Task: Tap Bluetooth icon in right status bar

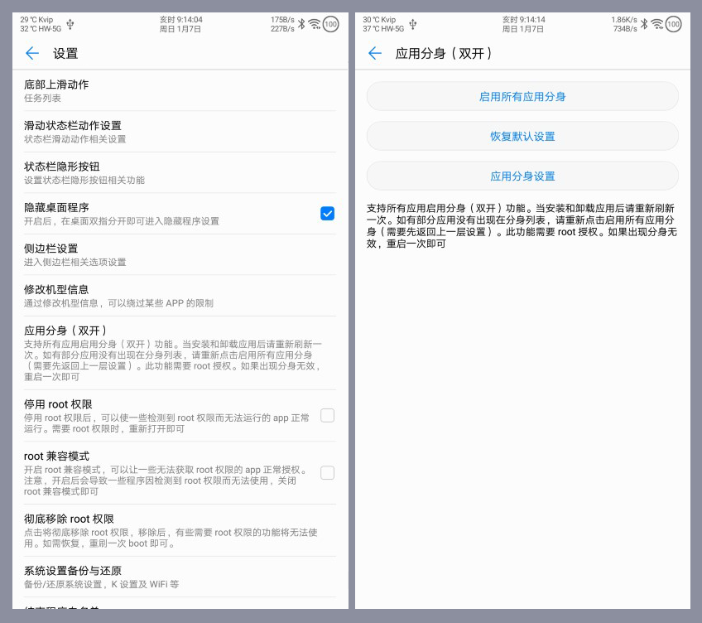Action: pyautogui.click(x=643, y=24)
